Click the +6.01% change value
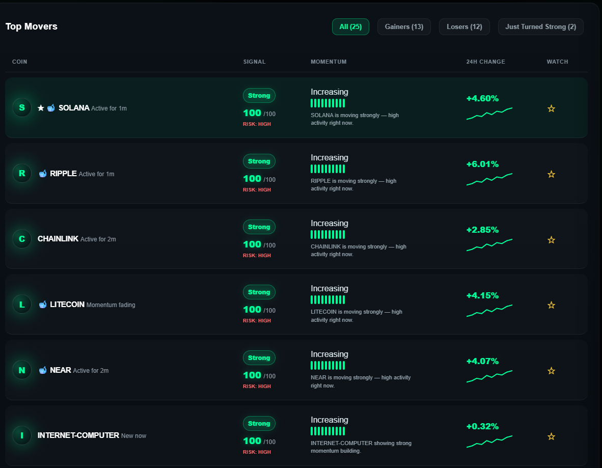This screenshot has width=602, height=468. point(483,164)
